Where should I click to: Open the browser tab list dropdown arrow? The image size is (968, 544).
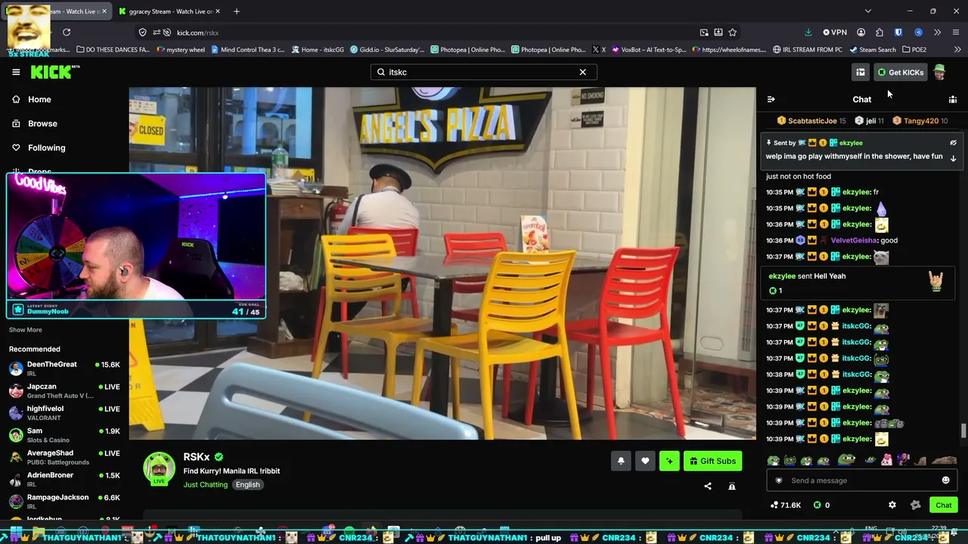tap(867, 11)
